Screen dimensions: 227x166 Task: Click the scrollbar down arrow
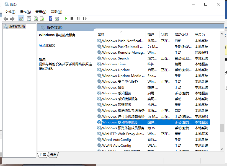[222, 149]
